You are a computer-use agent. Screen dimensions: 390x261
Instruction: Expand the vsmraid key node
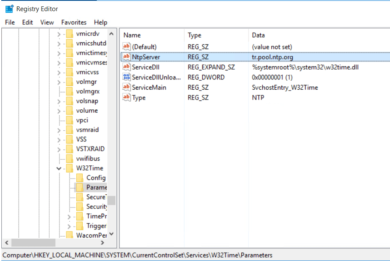(59, 130)
